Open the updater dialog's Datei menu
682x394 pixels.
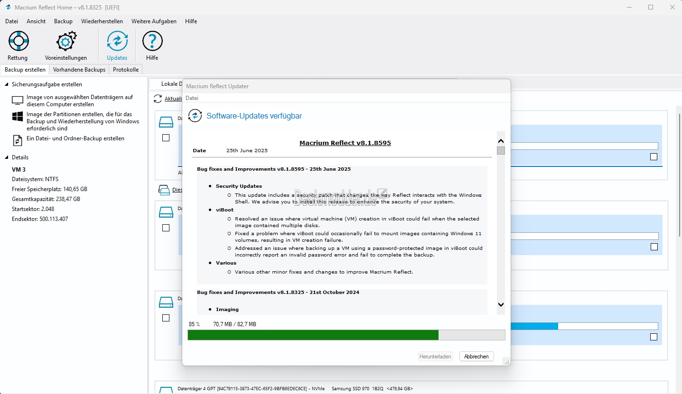[x=192, y=98]
